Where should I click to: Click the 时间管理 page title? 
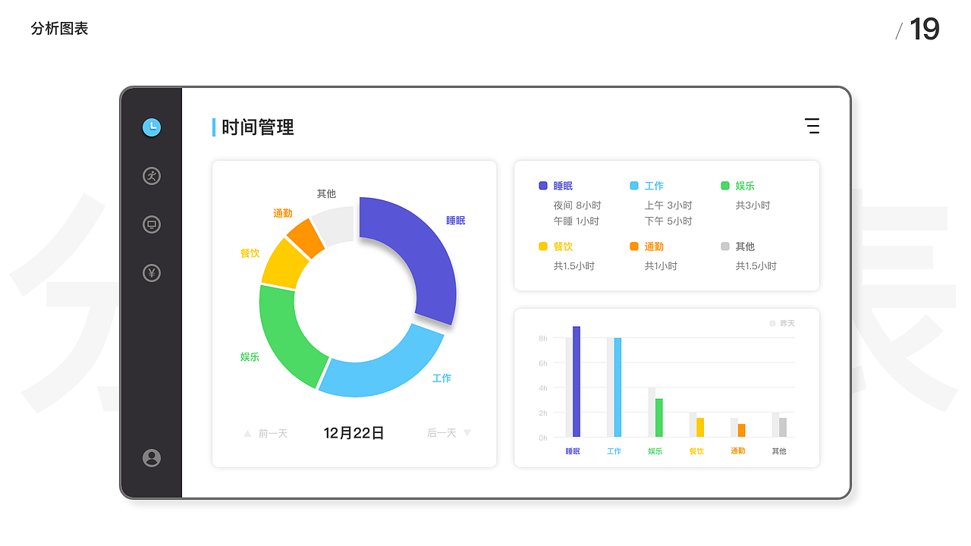click(x=258, y=127)
